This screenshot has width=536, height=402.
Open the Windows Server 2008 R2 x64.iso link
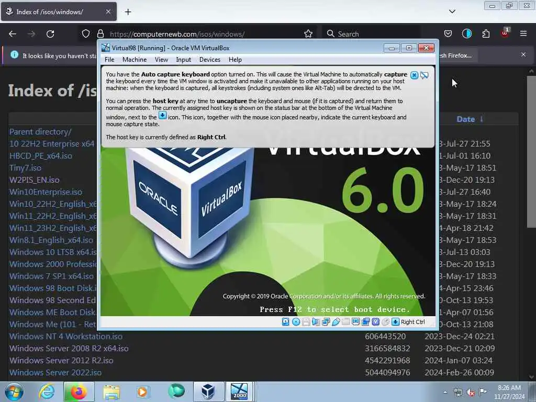69,348
